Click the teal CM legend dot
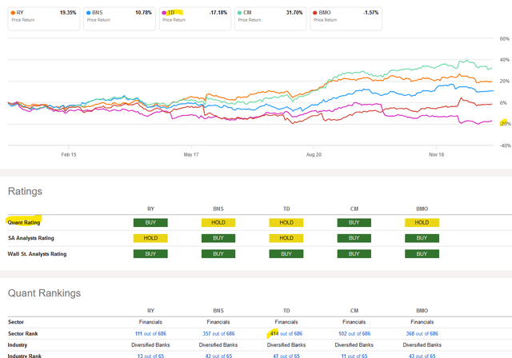The width and height of the screenshot is (512, 358). tap(240, 14)
